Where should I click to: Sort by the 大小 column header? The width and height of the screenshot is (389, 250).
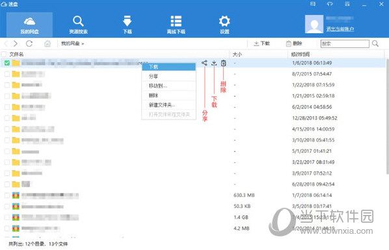(237, 55)
